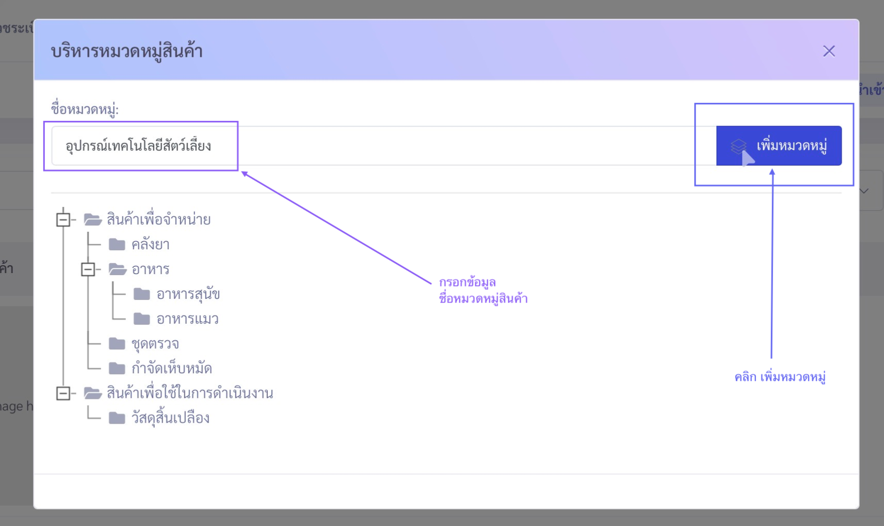Click the folder icon beside ชุดตรวจ
This screenshot has height=526, width=884.
[117, 343]
